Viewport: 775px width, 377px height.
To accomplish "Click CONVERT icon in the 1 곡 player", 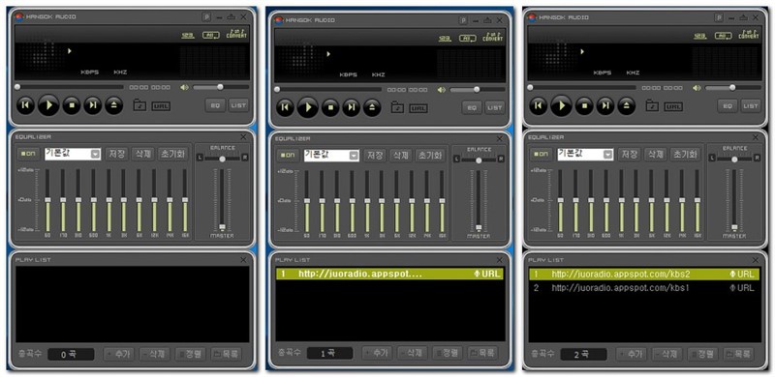I will pos(493,37).
